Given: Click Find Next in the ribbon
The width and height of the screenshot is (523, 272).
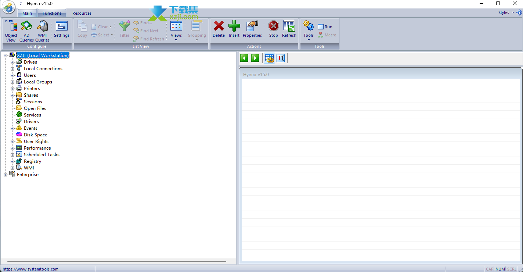Looking at the screenshot, I should (146, 31).
